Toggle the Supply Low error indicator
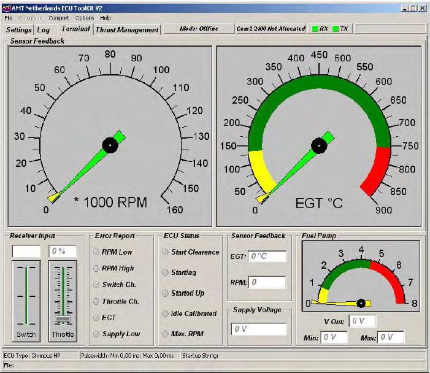 click(x=96, y=334)
